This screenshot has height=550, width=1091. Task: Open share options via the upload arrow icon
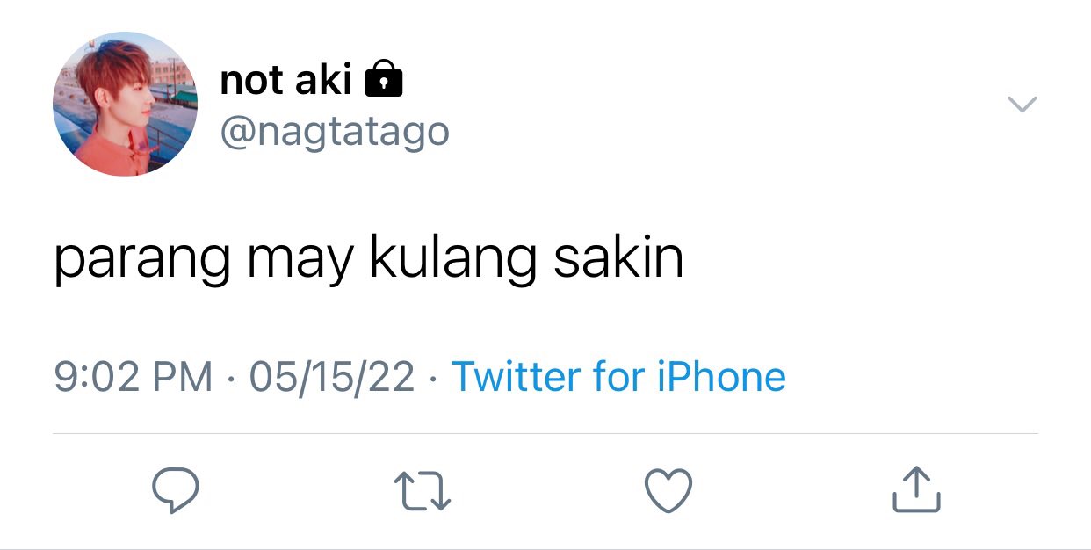pyautogui.click(x=916, y=489)
